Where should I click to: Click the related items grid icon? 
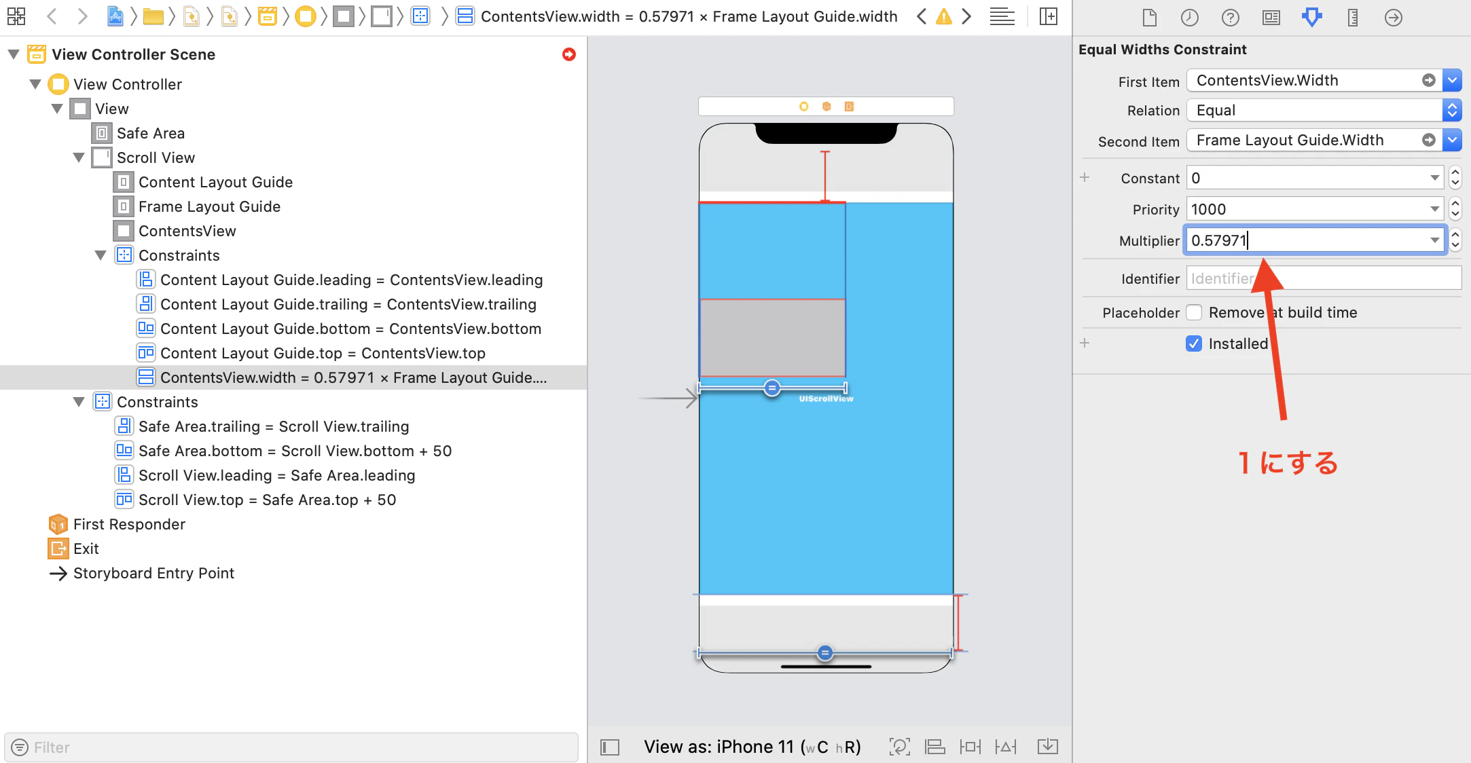pyautogui.click(x=16, y=16)
